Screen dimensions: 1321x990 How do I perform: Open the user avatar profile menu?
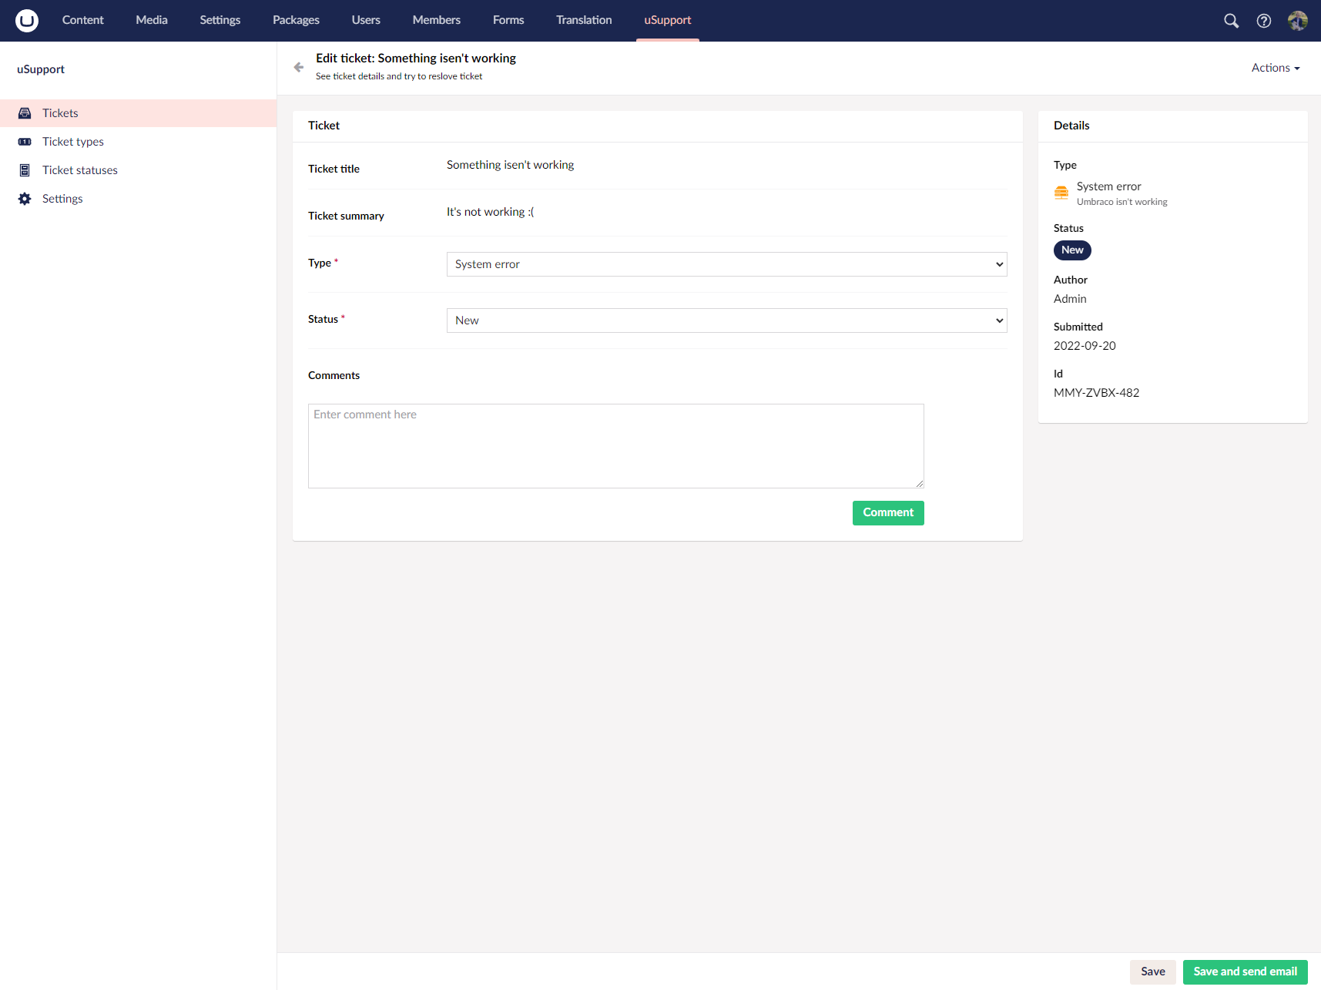tap(1297, 21)
